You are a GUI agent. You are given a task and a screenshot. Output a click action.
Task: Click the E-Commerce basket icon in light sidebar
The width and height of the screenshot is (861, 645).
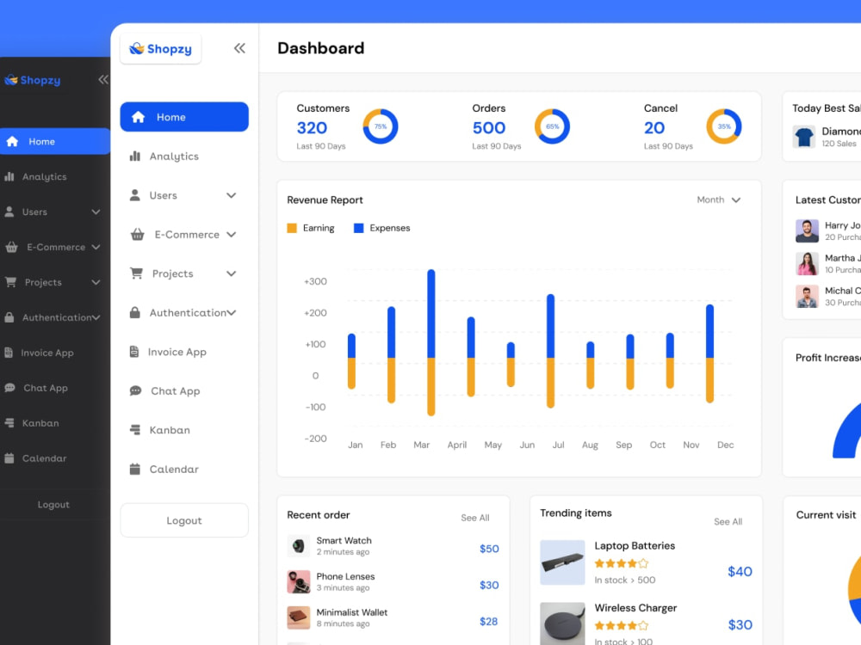click(x=137, y=235)
